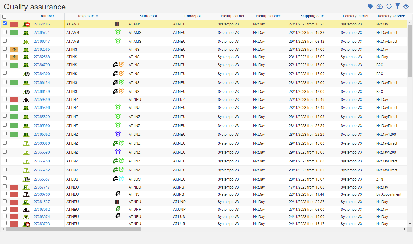Open order number 27363062
This screenshot has height=244, width=413.
click(x=42, y=210)
